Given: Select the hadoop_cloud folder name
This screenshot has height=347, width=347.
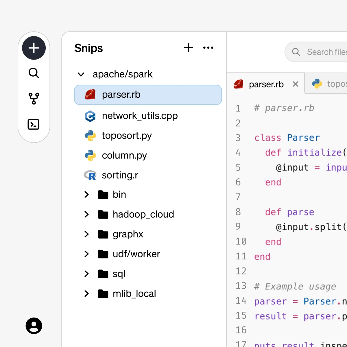Looking at the screenshot, I should tap(143, 214).
